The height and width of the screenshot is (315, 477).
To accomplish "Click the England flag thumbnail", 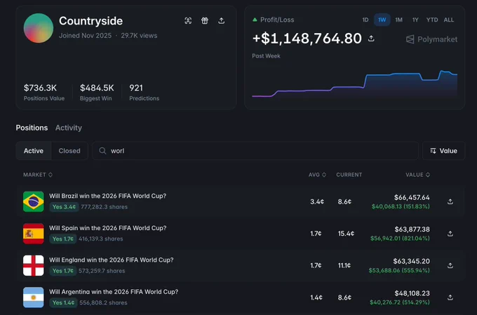I will tap(34, 265).
